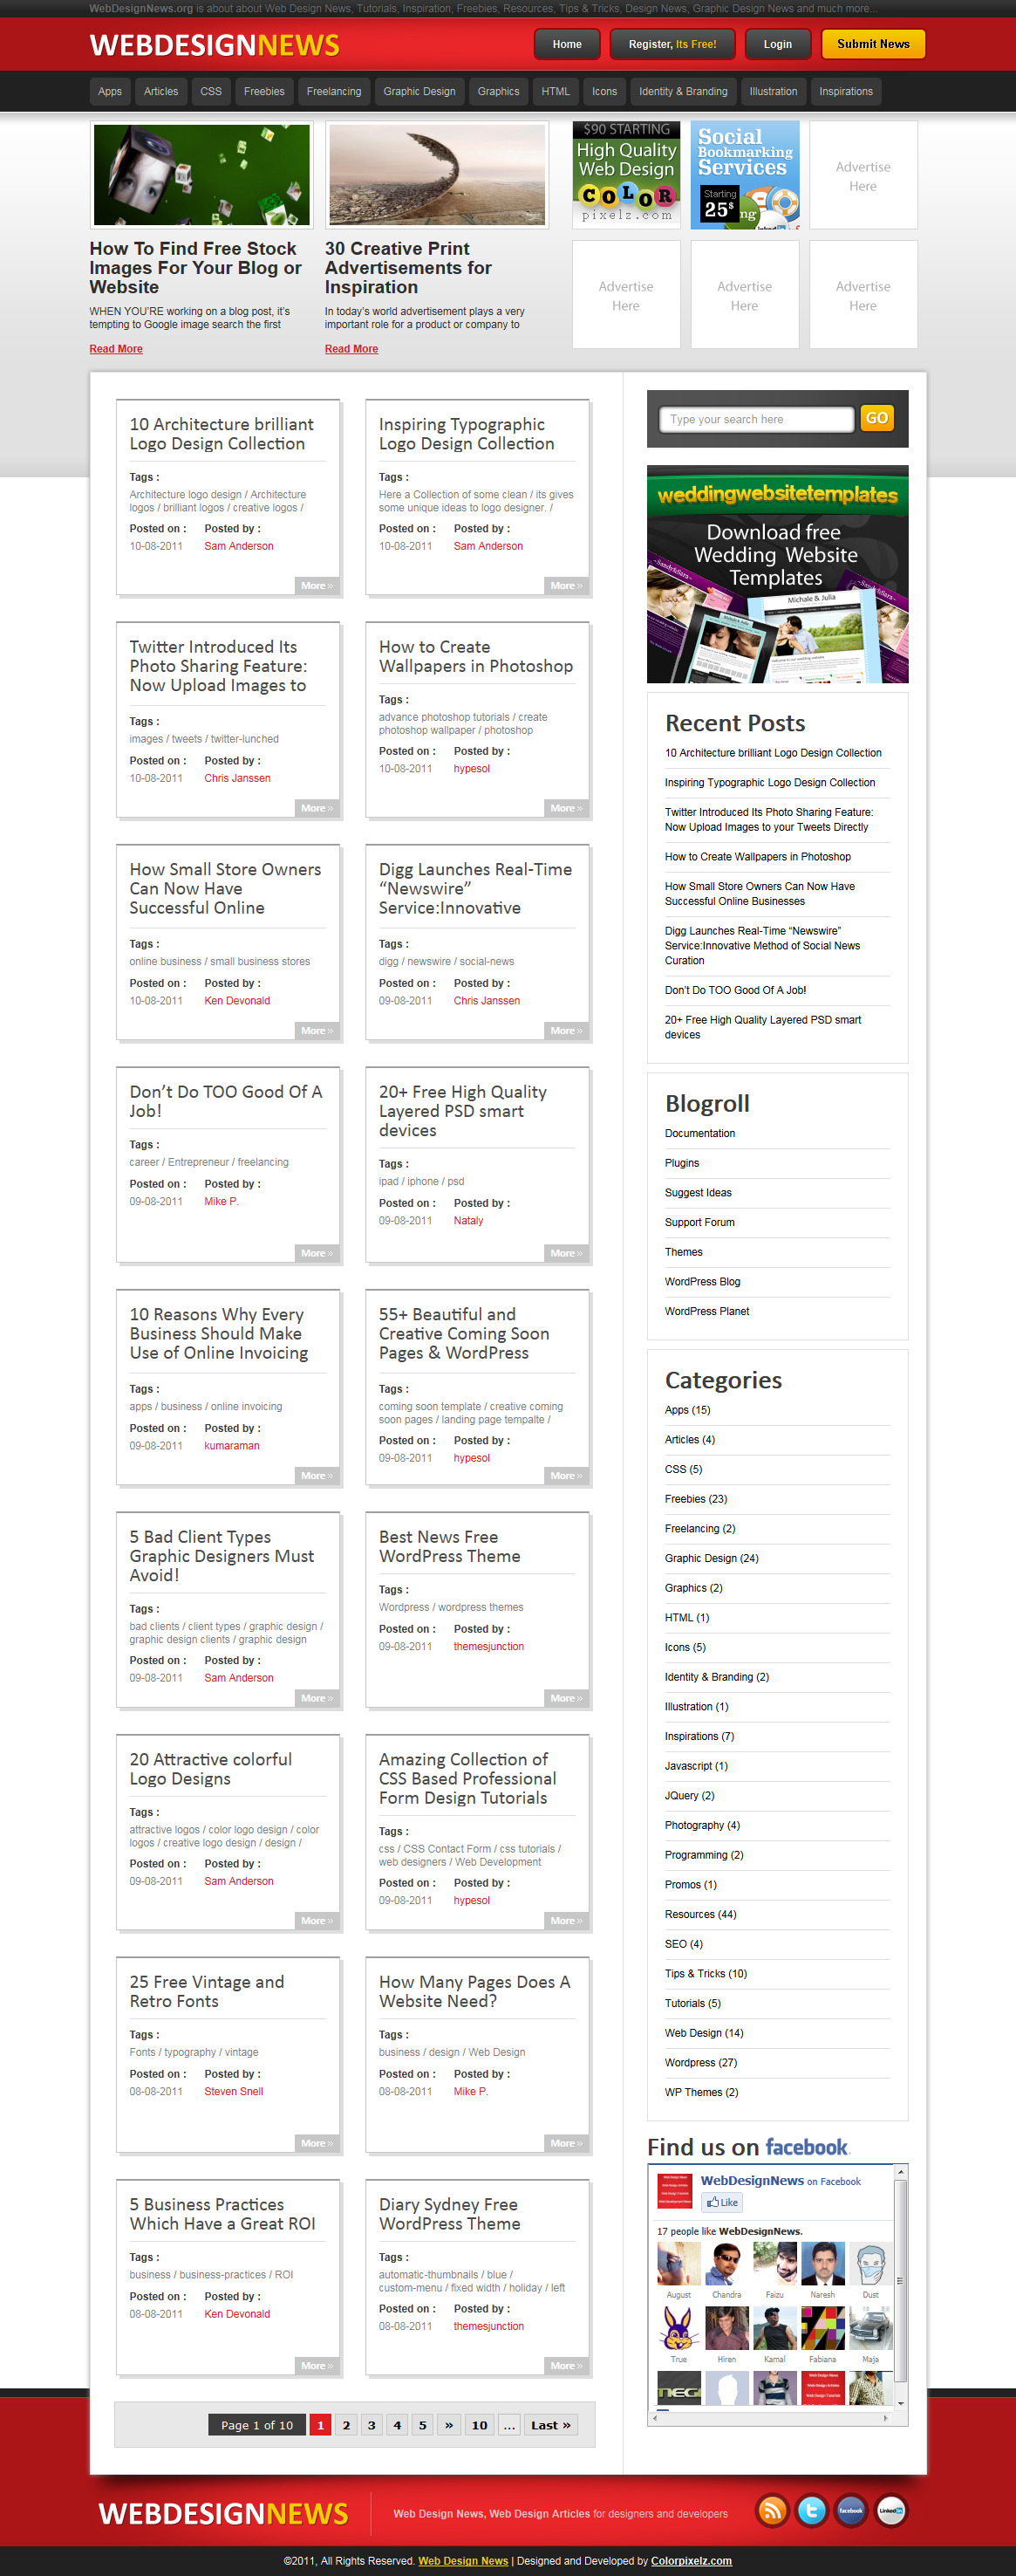Viewport: 1016px width, 2576px height.
Task: Open the wedding website templates banner
Action: point(777,574)
